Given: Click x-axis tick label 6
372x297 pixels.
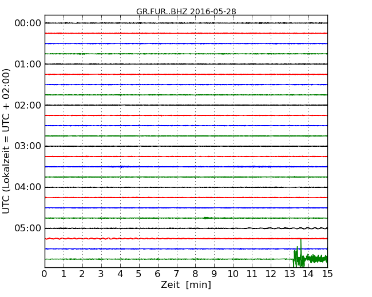Looking at the screenshot, I should 157,274.
